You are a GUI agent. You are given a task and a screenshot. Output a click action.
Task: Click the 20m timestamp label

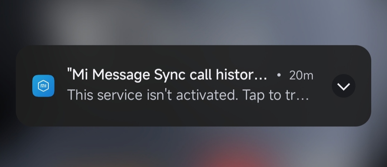click(x=301, y=75)
